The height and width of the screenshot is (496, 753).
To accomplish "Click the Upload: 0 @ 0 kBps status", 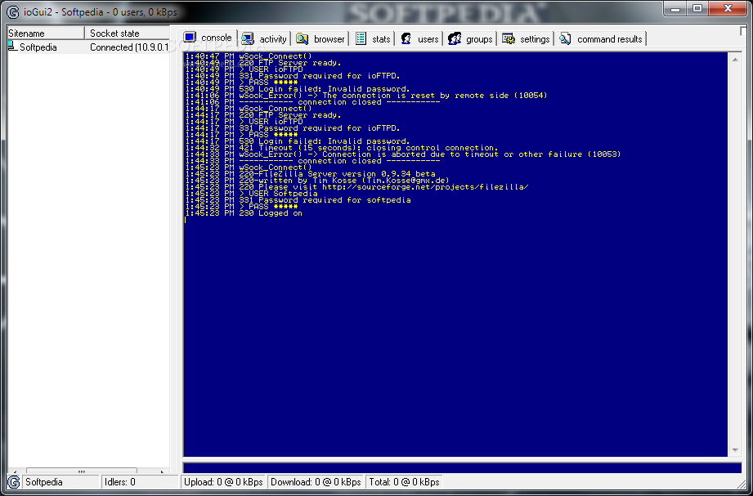I will tap(223, 482).
